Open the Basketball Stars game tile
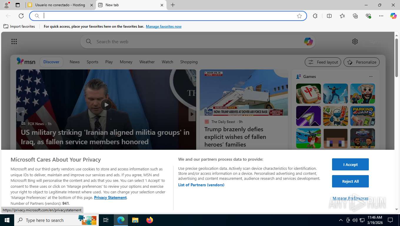The image size is (400, 226). (x=363, y=138)
